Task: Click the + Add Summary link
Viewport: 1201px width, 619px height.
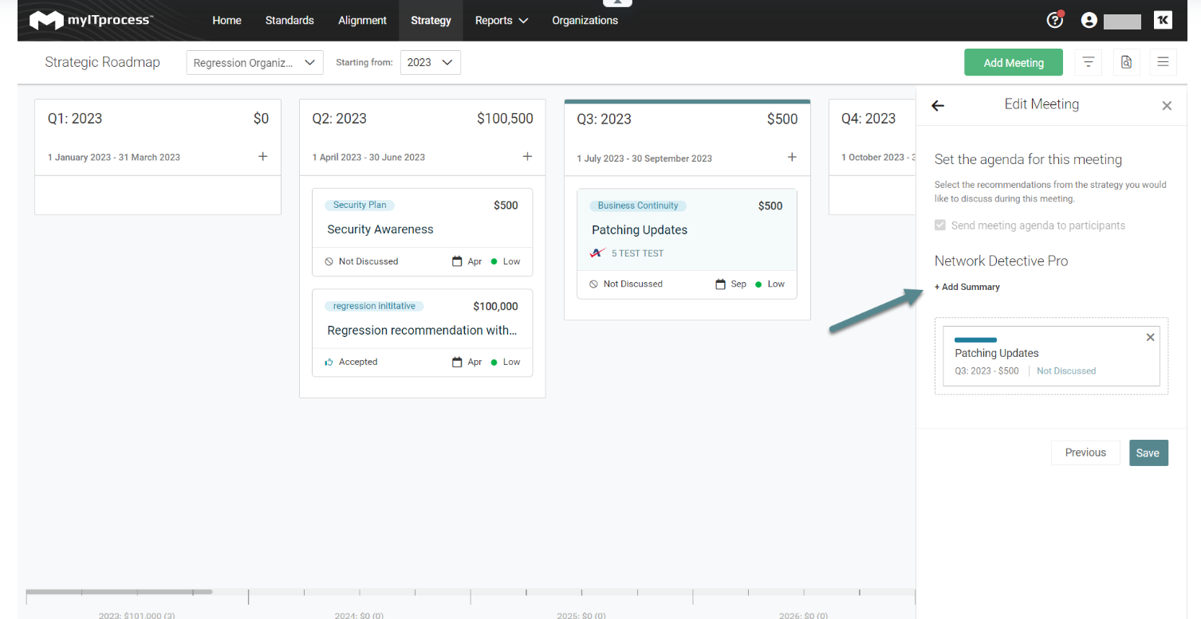Action: (967, 287)
